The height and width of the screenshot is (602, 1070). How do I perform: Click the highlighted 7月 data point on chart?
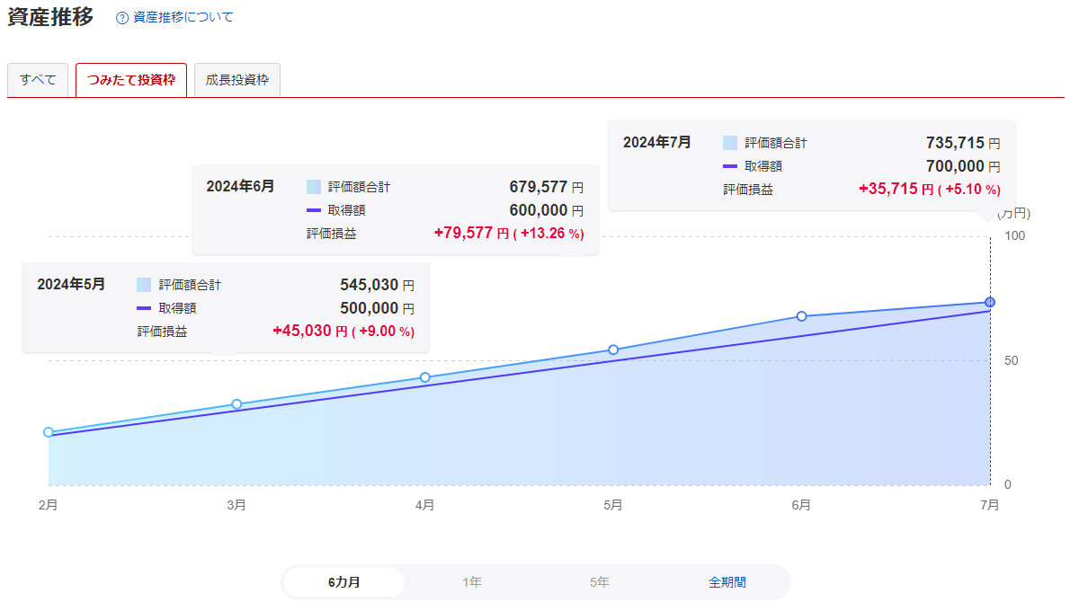989,302
